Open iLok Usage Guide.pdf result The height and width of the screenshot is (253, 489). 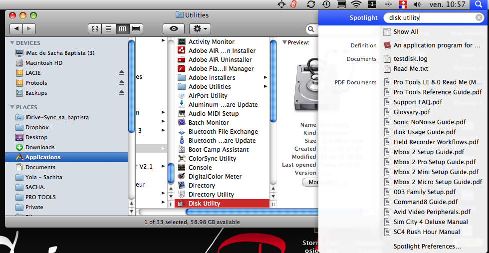pyautogui.click(x=420, y=132)
